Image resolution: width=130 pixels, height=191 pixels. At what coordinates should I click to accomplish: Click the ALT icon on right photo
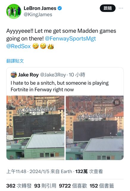[117, 103]
